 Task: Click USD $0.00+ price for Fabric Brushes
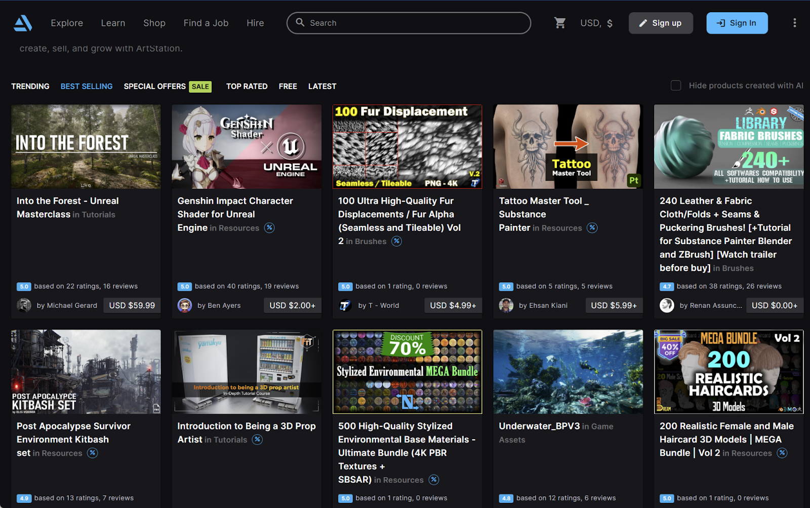pyautogui.click(x=775, y=305)
